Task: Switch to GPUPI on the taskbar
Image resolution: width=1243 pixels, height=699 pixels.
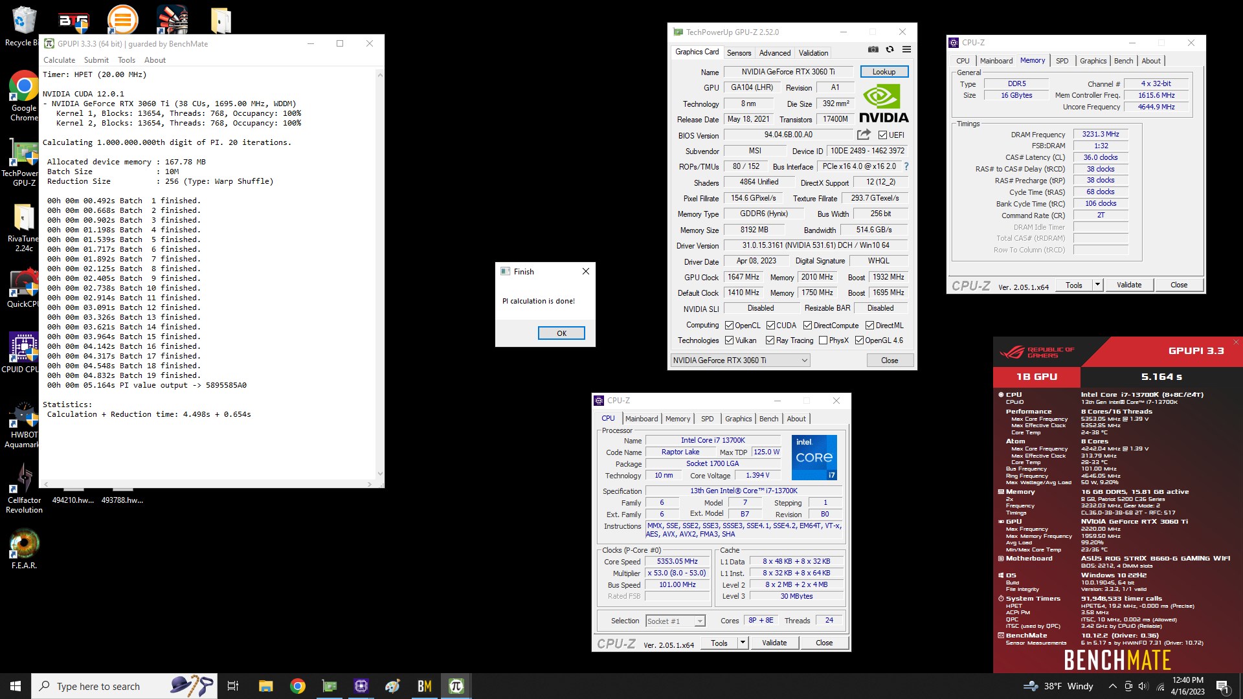Action: (x=456, y=686)
